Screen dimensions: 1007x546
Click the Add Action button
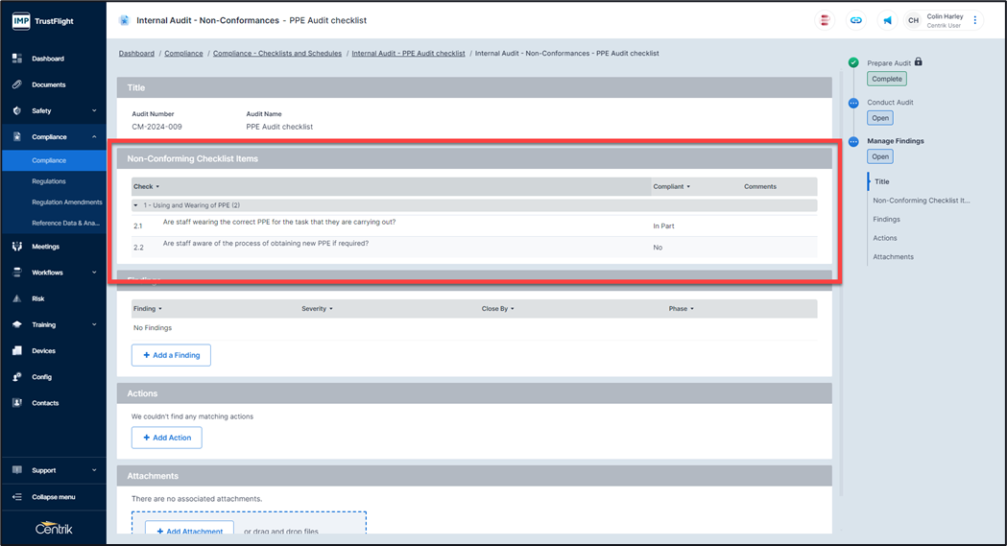point(166,438)
